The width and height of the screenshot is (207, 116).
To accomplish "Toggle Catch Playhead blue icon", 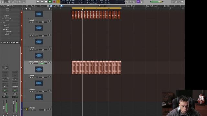I will tap(61, 6).
